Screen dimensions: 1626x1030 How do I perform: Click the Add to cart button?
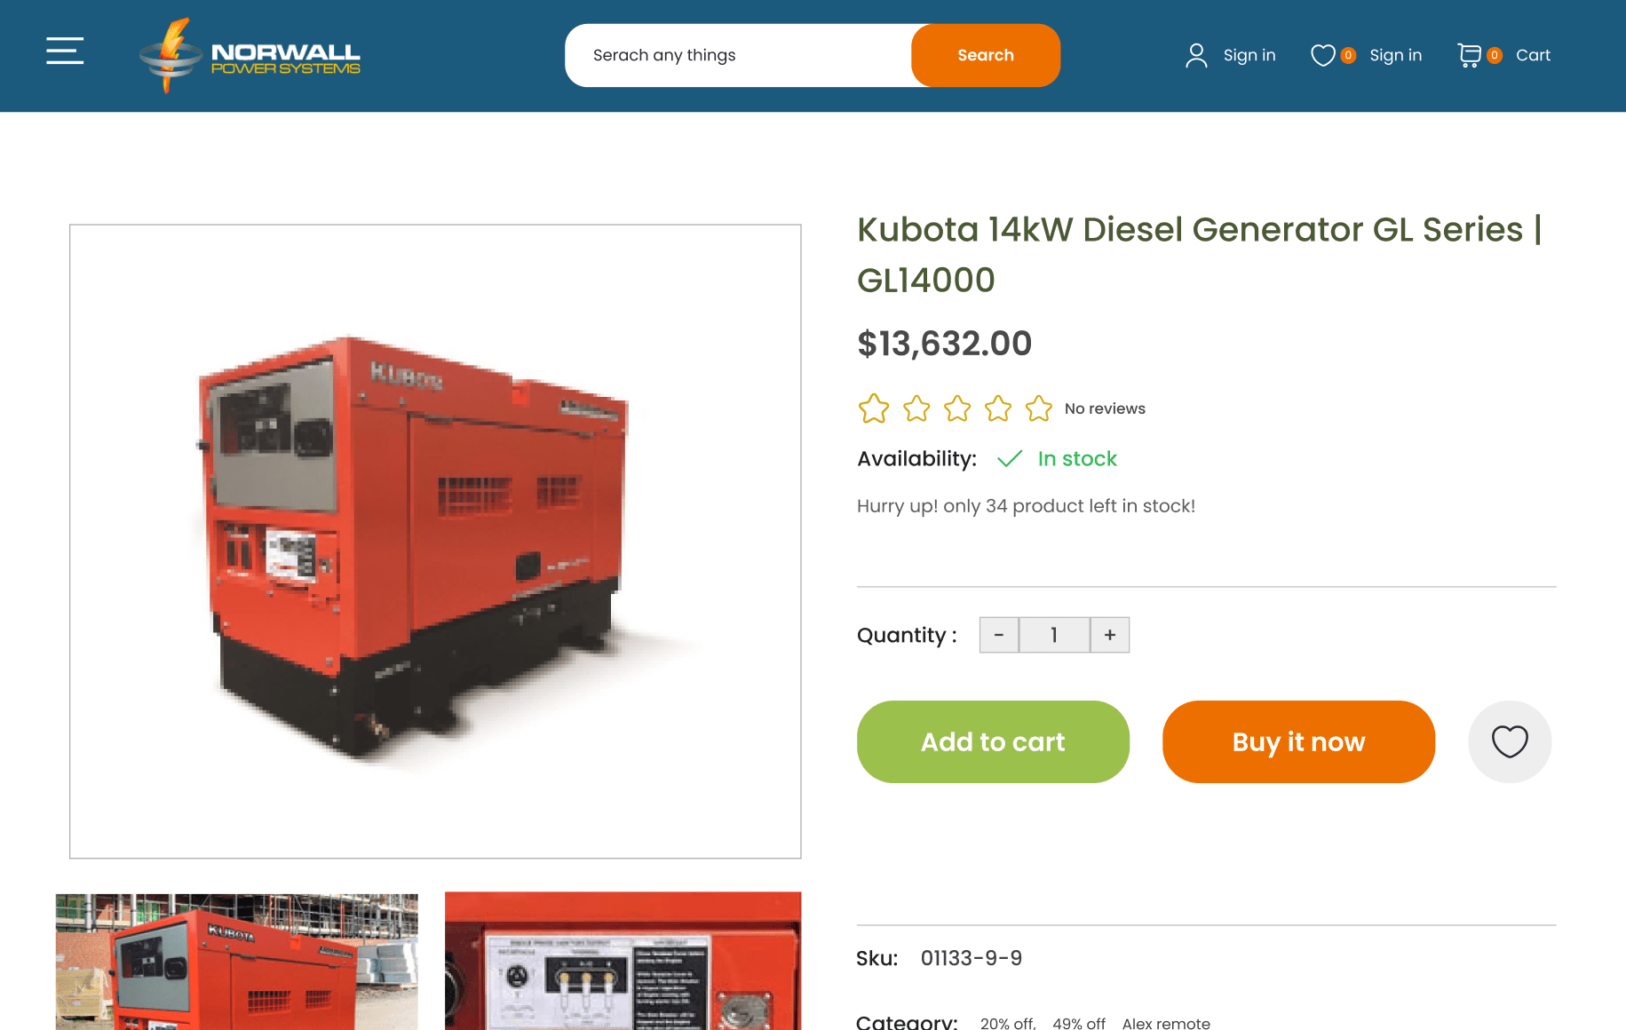993,741
